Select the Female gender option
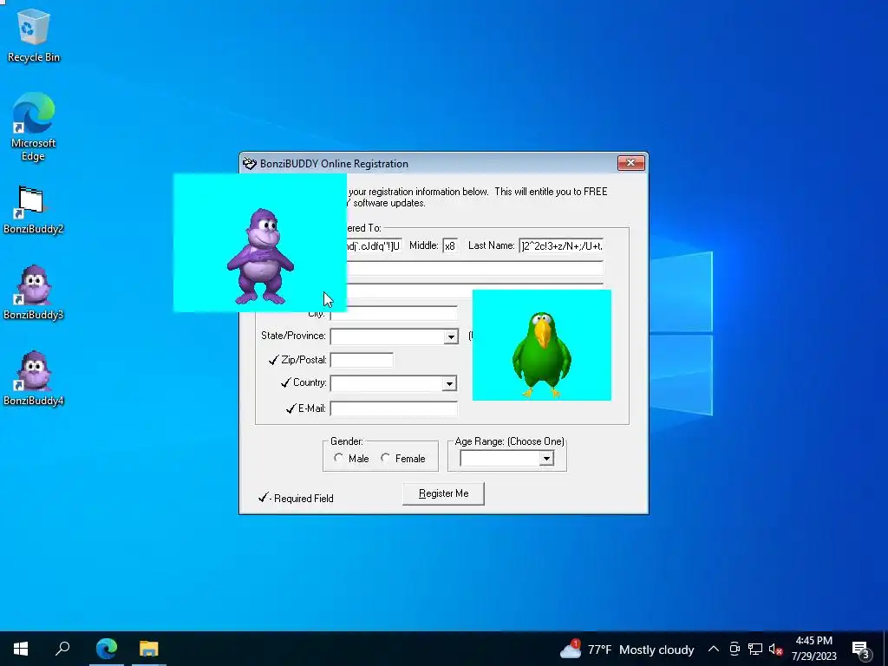 386,458
